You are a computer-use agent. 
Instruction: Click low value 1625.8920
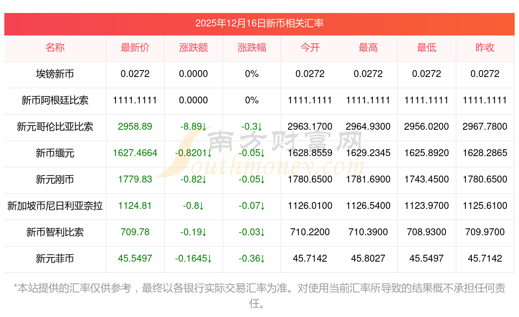pos(426,153)
